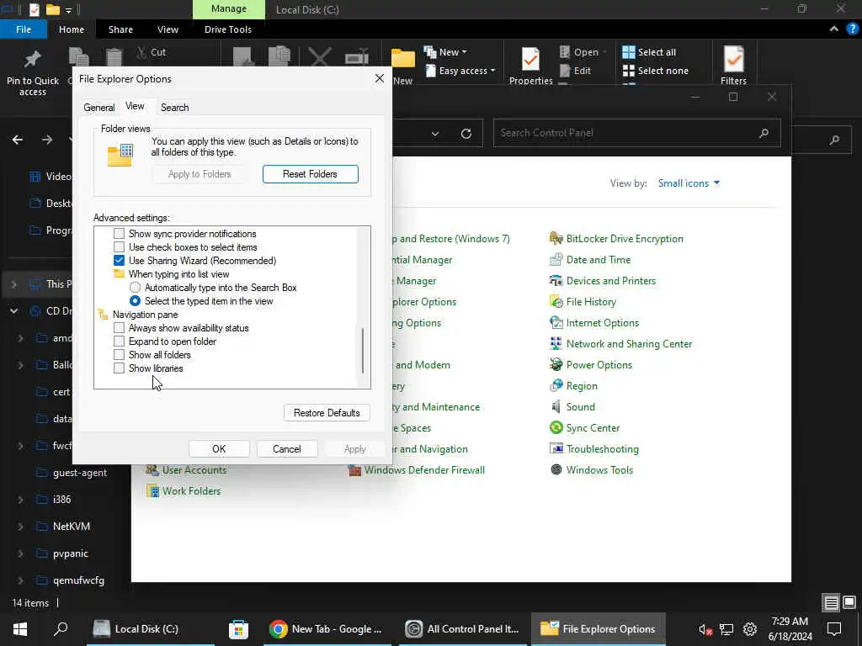Uncheck Use Sharing Wizard (Recommended)
This screenshot has height=646, width=862.
click(119, 261)
